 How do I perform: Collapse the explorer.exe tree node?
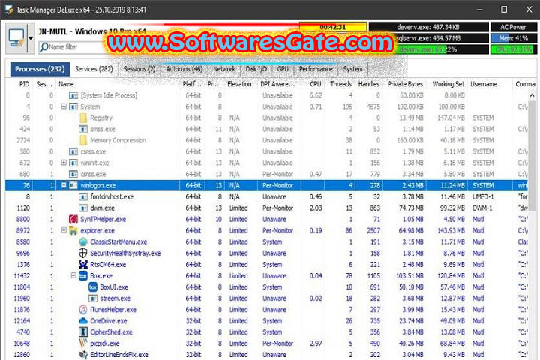coord(64,230)
